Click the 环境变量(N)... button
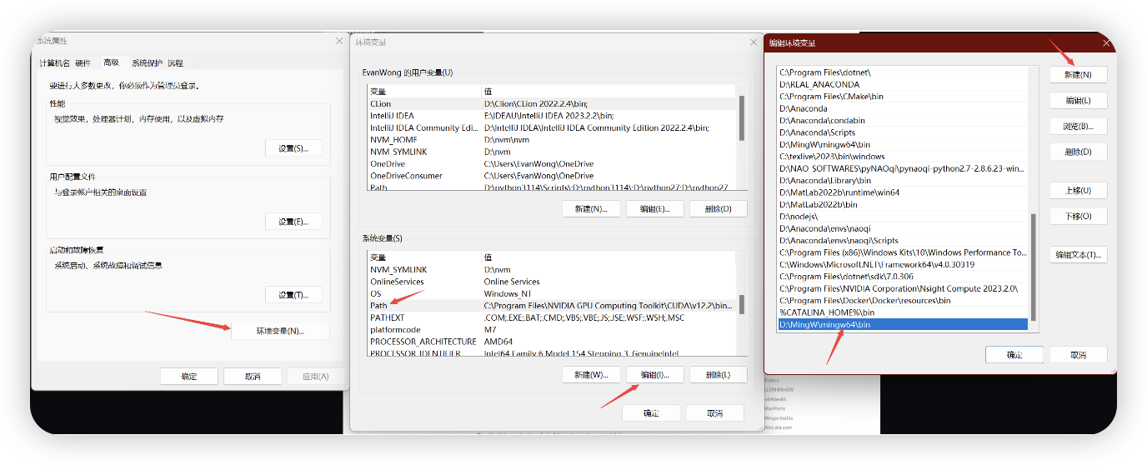This screenshot has width=1147, height=465. click(279, 331)
